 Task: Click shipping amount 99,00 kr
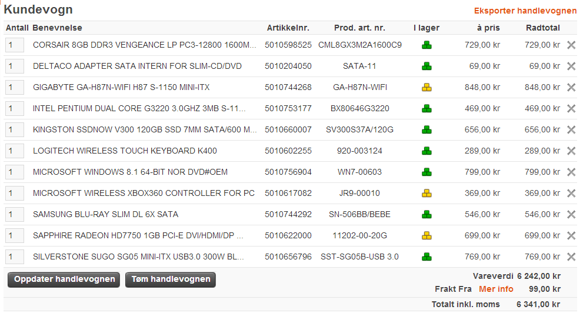545,289
